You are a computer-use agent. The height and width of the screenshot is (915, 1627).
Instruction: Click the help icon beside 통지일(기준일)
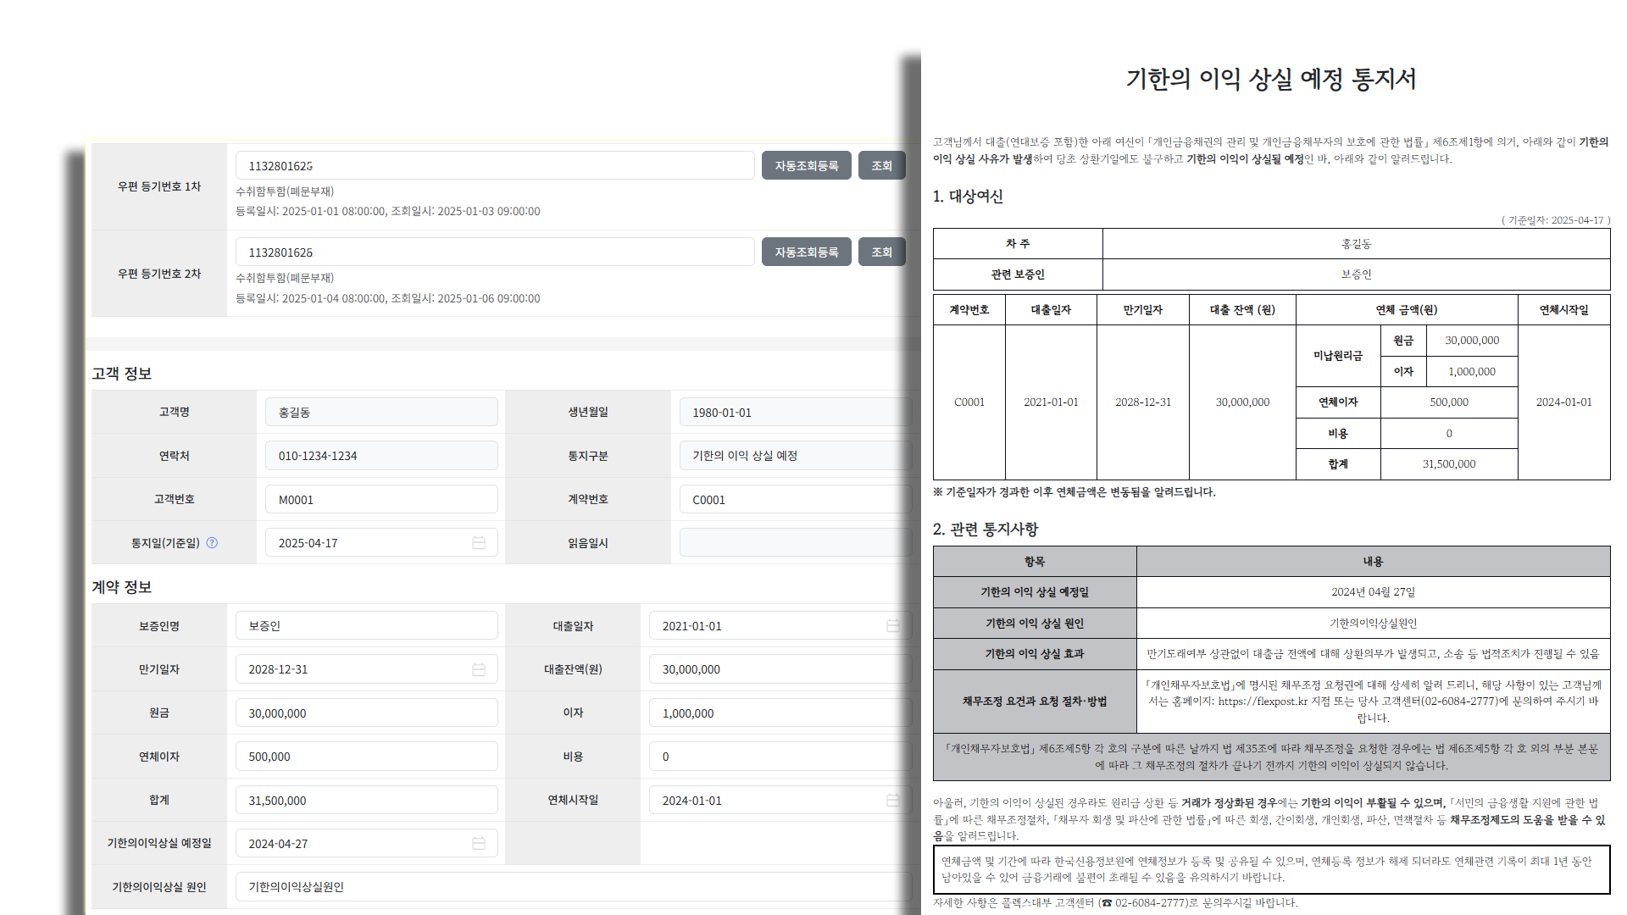tap(212, 543)
